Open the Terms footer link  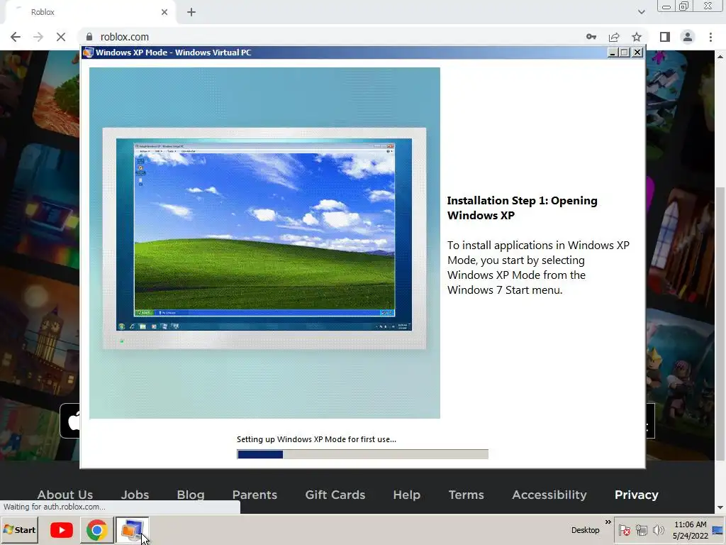point(466,495)
